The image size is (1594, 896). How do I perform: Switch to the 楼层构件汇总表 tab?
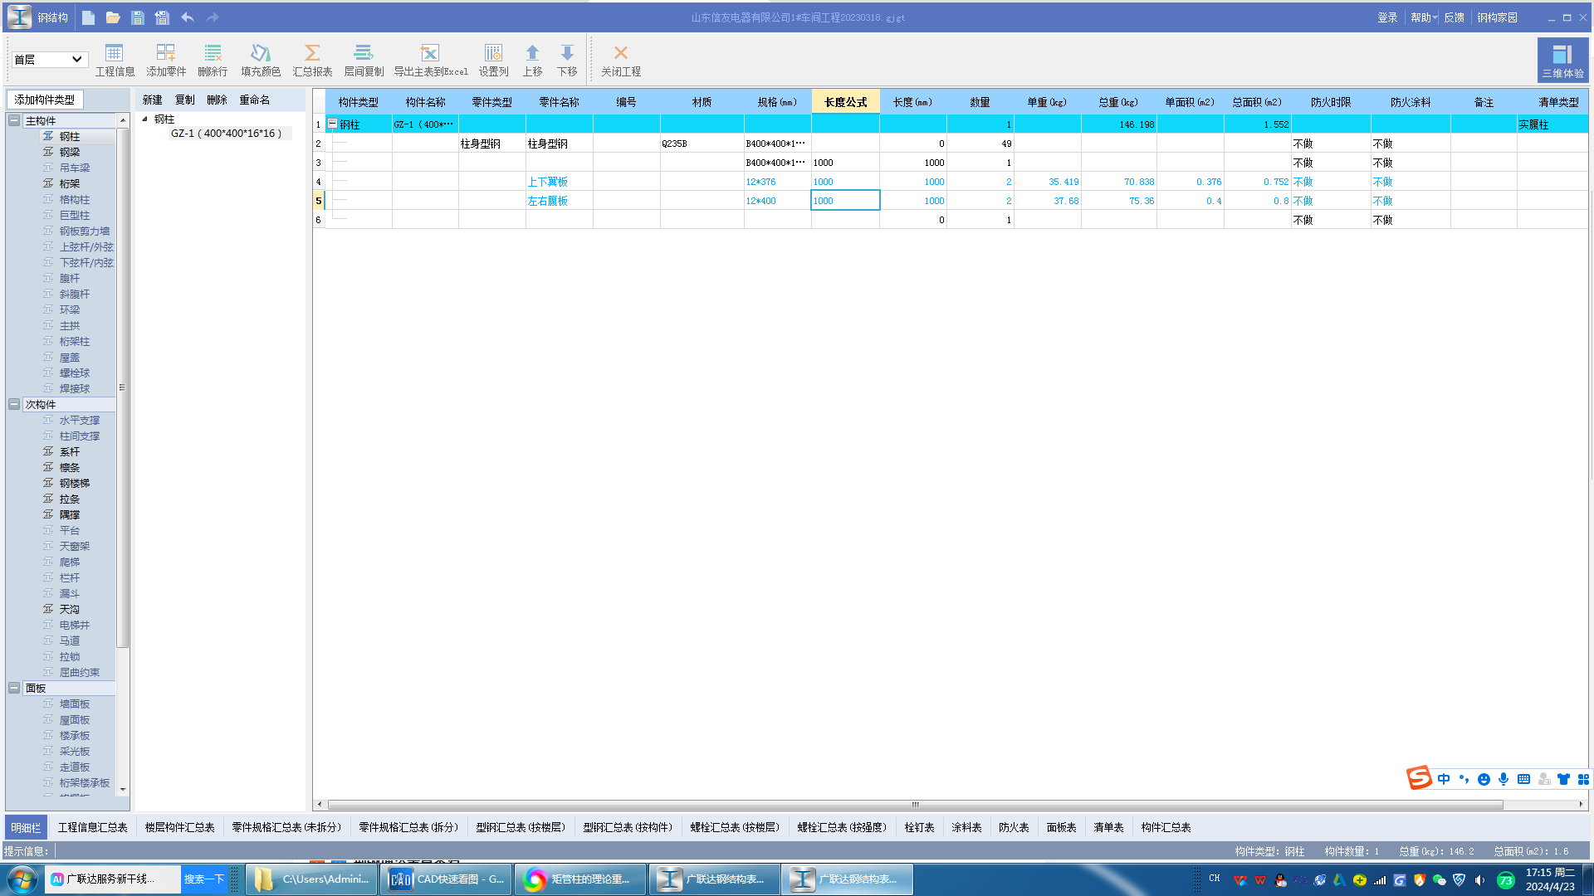click(x=179, y=828)
